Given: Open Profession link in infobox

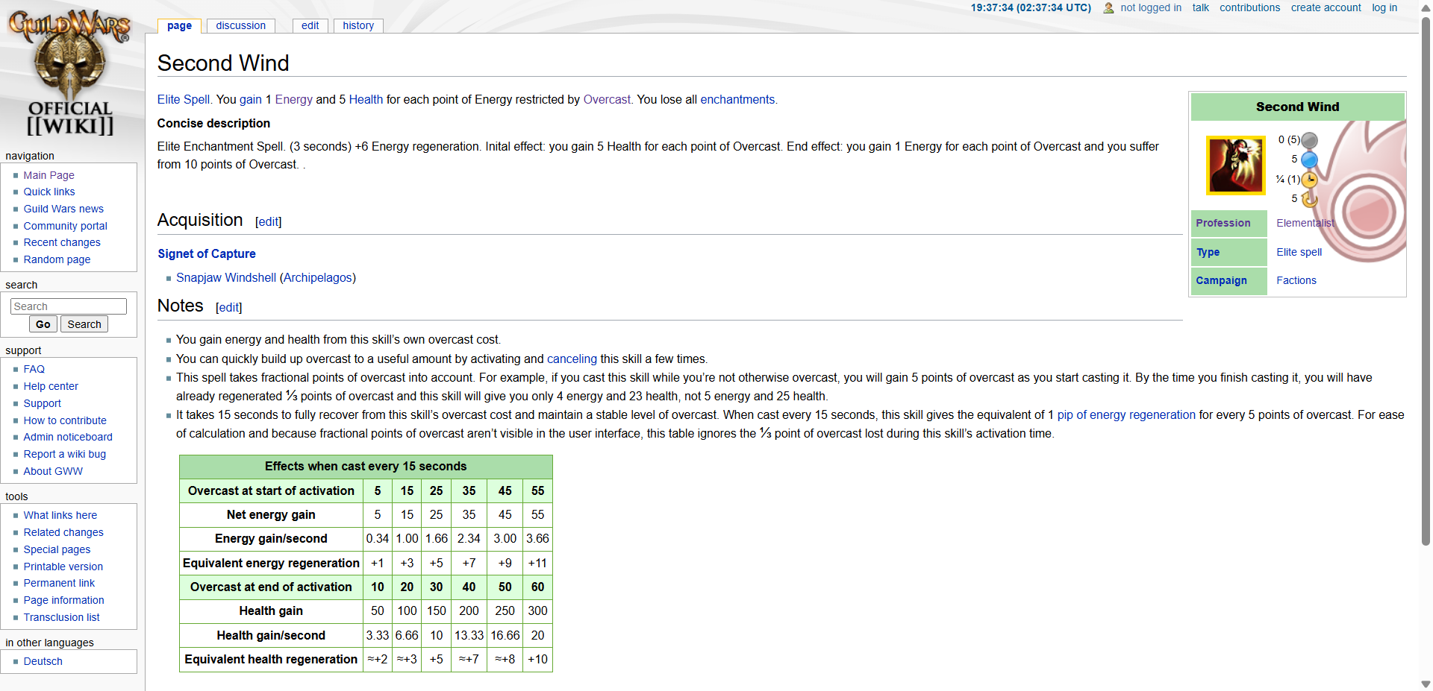Looking at the screenshot, I should click(1223, 223).
